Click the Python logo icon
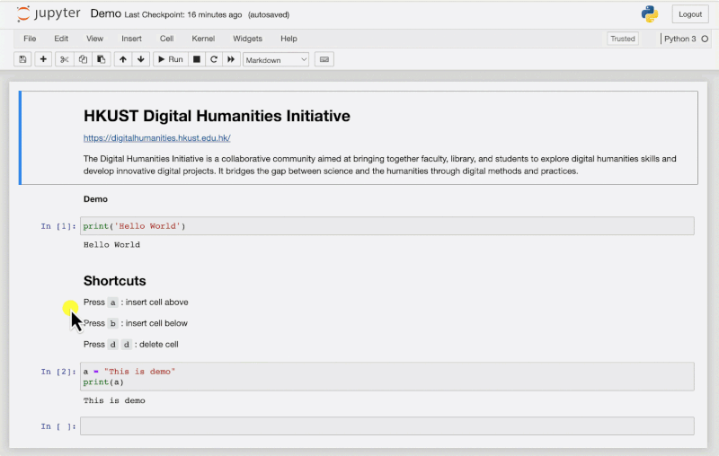Screen dimensions: 719x456 click(x=650, y=14)
